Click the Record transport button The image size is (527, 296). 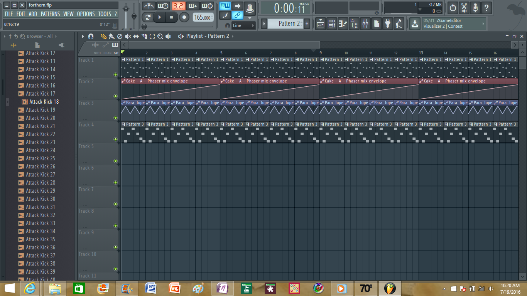tap(184, 17)
